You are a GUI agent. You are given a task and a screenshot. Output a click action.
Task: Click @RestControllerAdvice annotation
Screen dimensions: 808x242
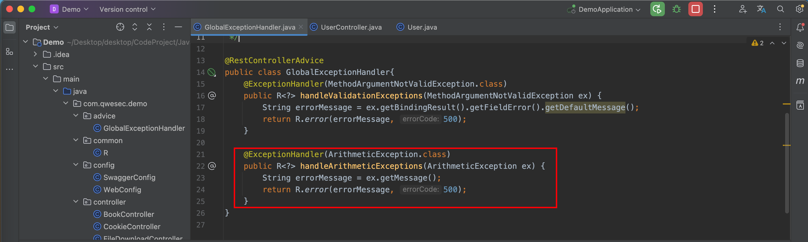coord(274,60)
